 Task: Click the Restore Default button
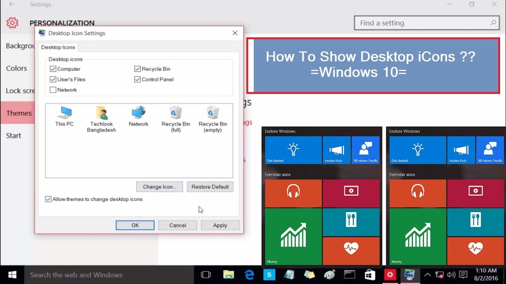[210, 187]
